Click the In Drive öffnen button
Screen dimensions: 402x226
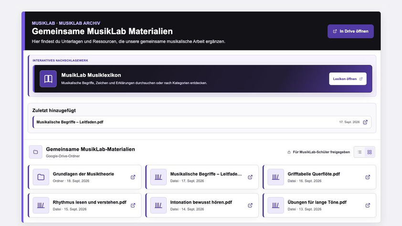point(350,31)
